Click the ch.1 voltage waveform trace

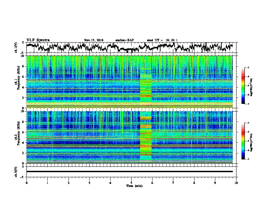(x=129, y=48)
